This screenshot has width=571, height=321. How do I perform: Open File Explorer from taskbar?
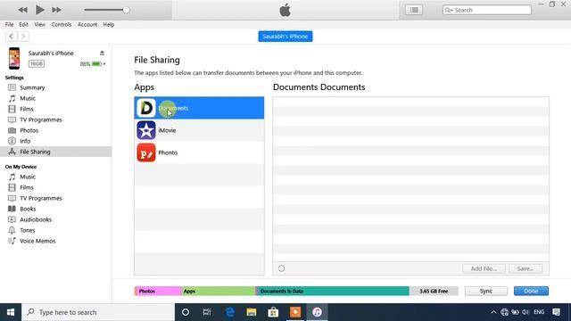point(252,312)
